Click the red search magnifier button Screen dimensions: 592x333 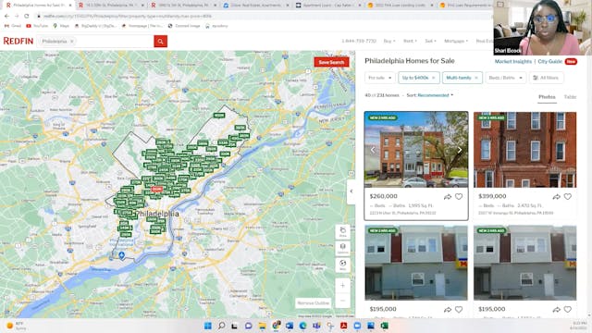click(x=160, y=41)
